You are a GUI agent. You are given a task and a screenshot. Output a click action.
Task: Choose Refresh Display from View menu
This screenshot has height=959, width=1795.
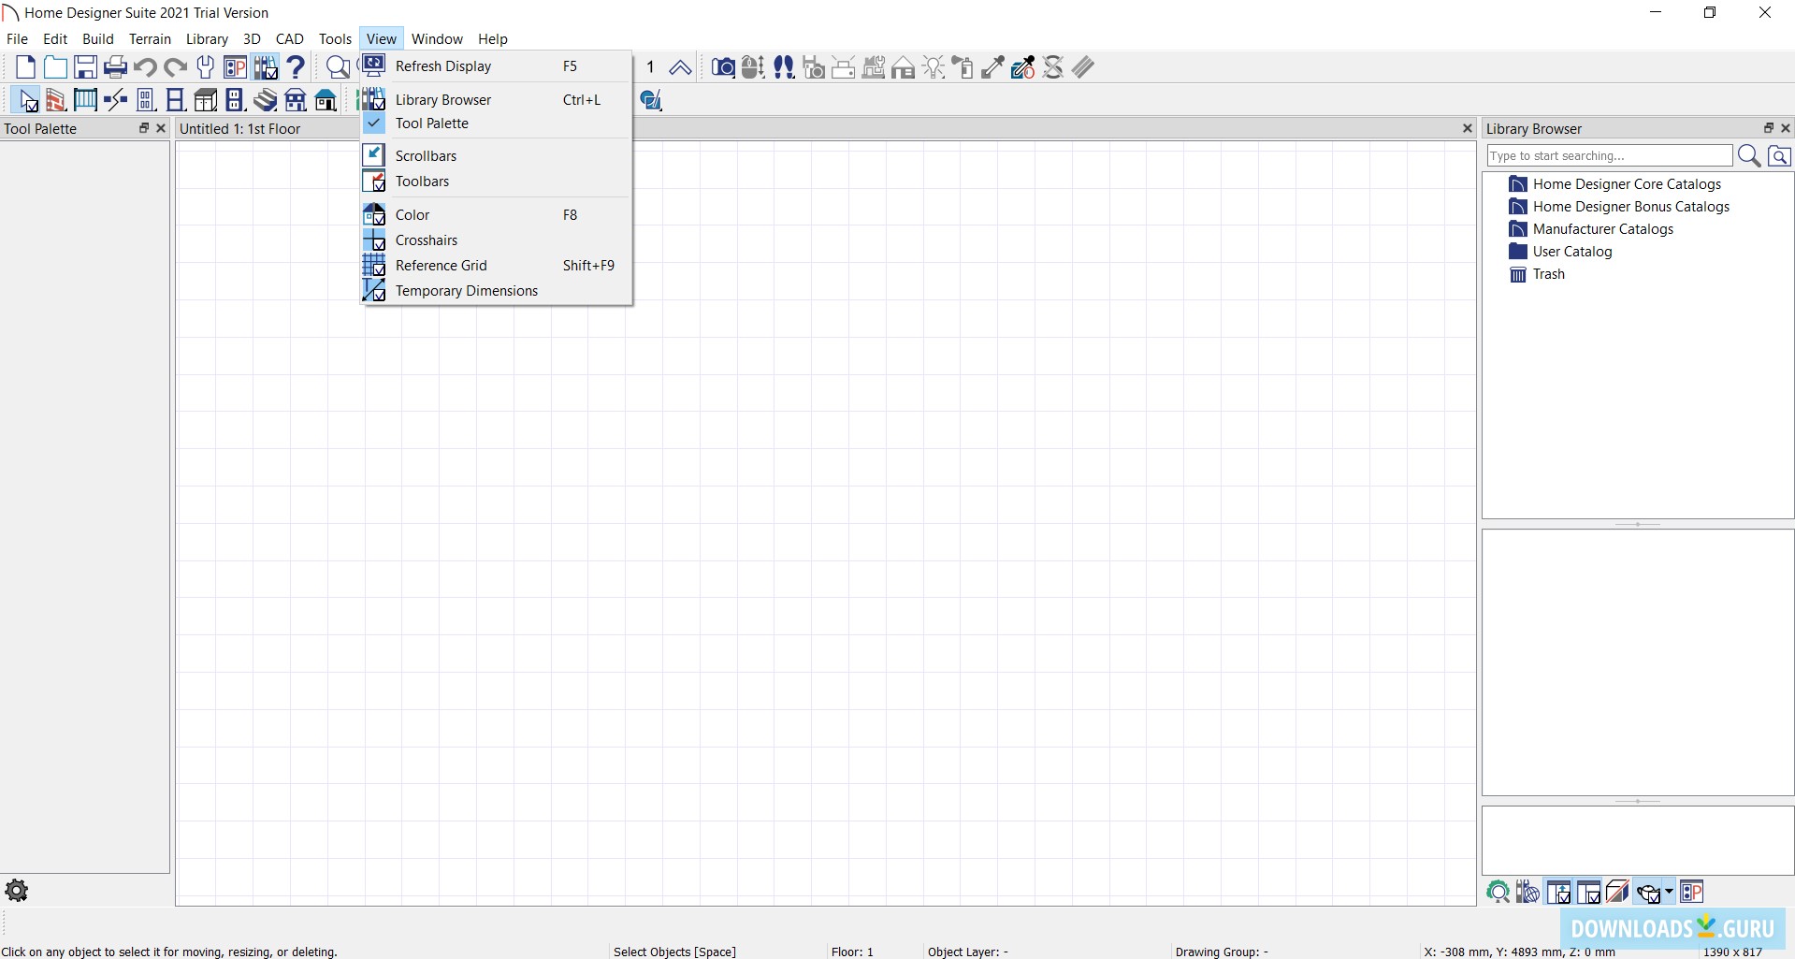pos(442,66)
